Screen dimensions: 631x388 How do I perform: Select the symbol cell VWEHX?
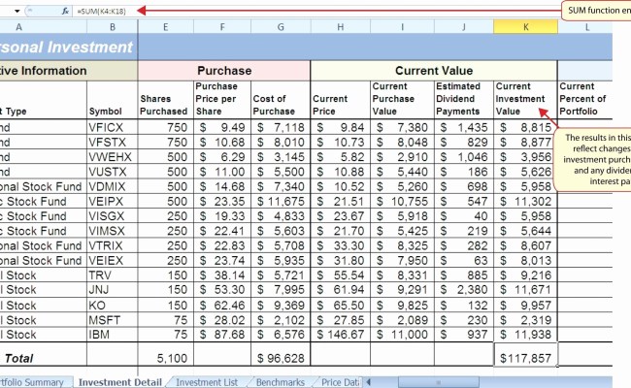point(113,157)
